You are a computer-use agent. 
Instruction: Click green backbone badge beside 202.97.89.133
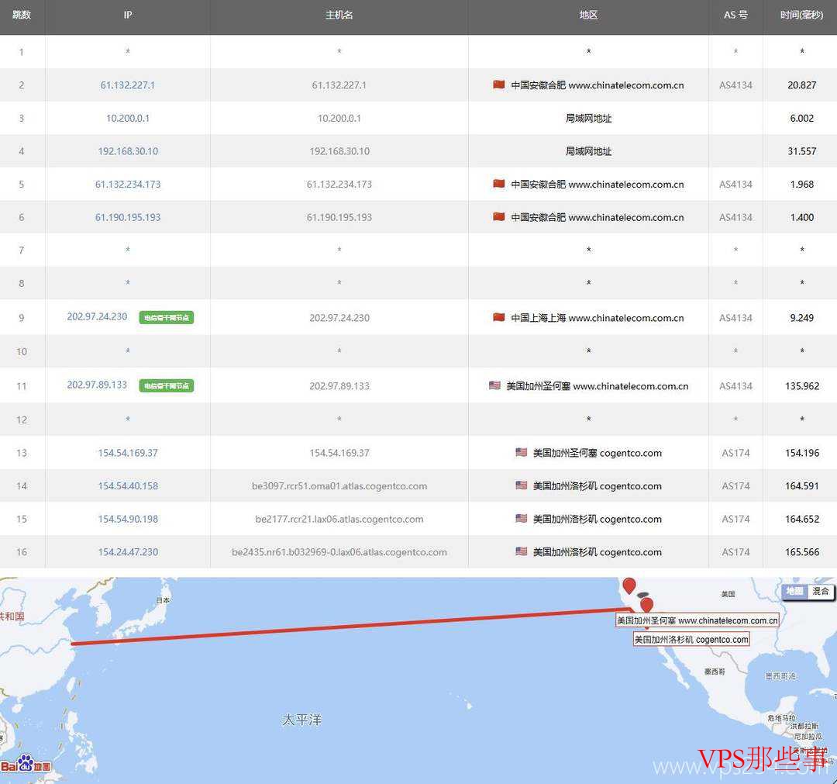(x=167, y=385)
